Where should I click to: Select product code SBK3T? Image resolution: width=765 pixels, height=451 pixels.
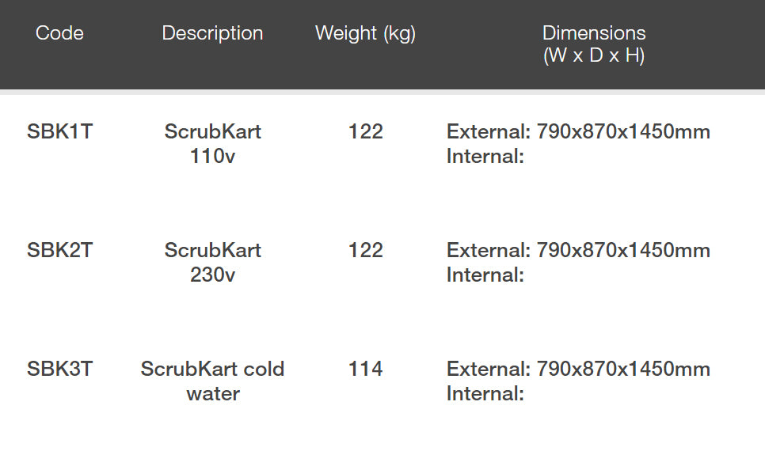click(59, 369)
